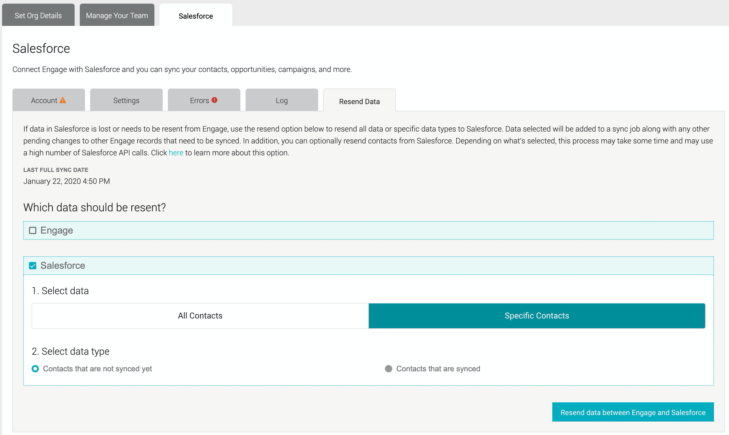Check the Engage checkbox

click(x=33, y=230)
